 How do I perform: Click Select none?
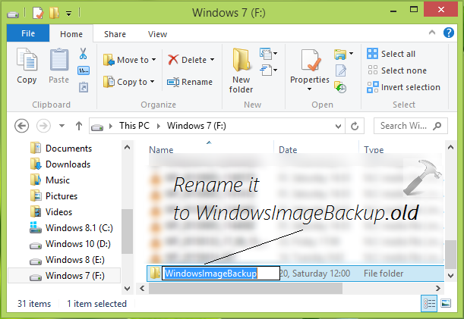[x=397, y=70]
